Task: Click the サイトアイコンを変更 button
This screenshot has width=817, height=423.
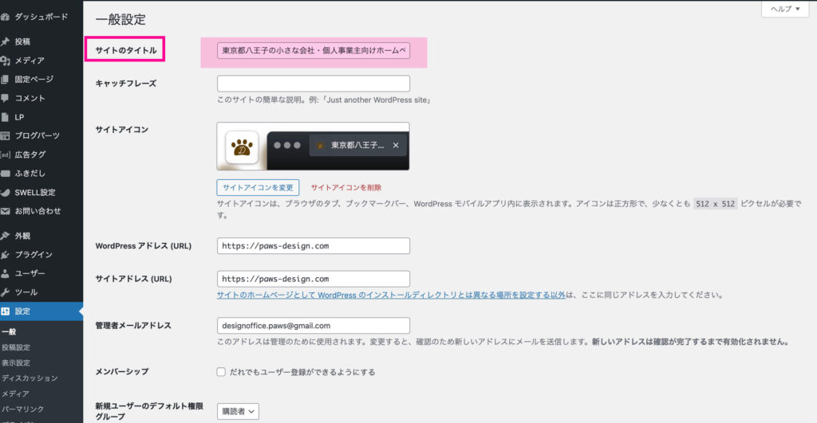Action: 259,188
